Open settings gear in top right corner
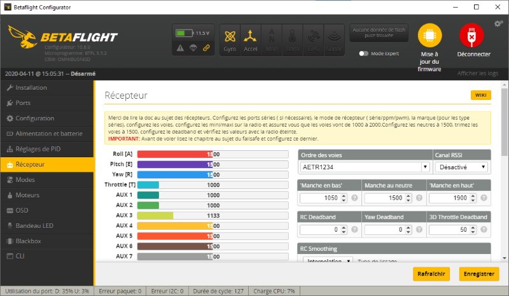The image size is (509, 296). [498, 24]
